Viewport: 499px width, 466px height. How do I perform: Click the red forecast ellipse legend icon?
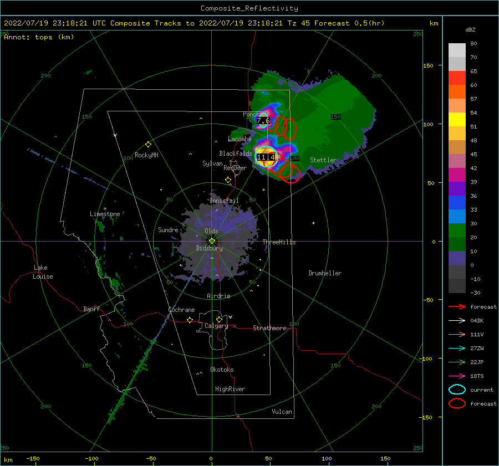457,403
